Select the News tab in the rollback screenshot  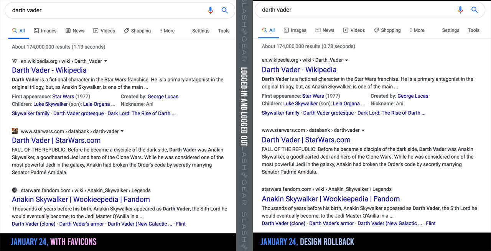click(x=325, y=30)
